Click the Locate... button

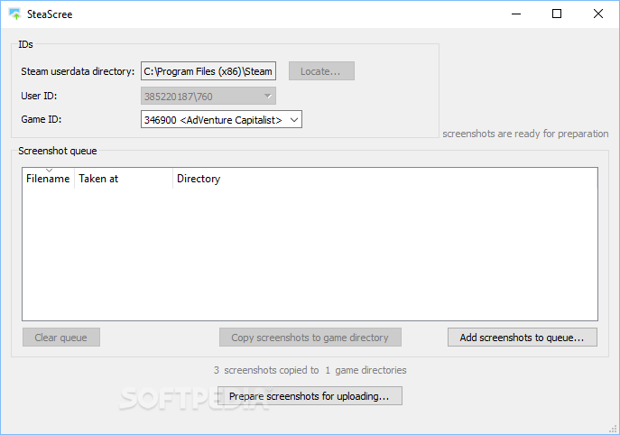point(321,71)
